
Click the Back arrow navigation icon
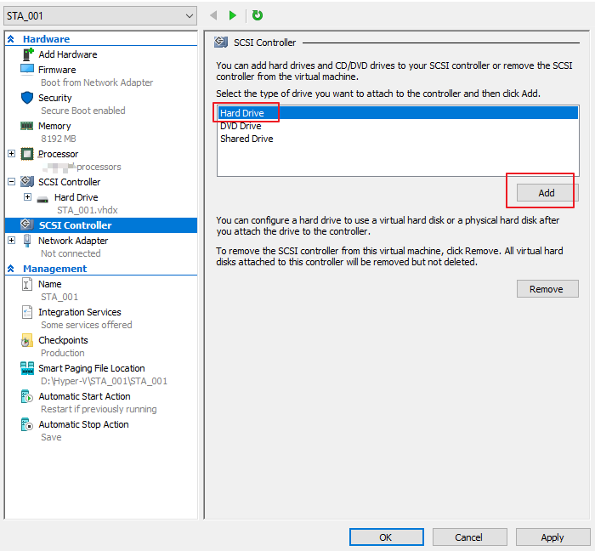pos(212,15)
